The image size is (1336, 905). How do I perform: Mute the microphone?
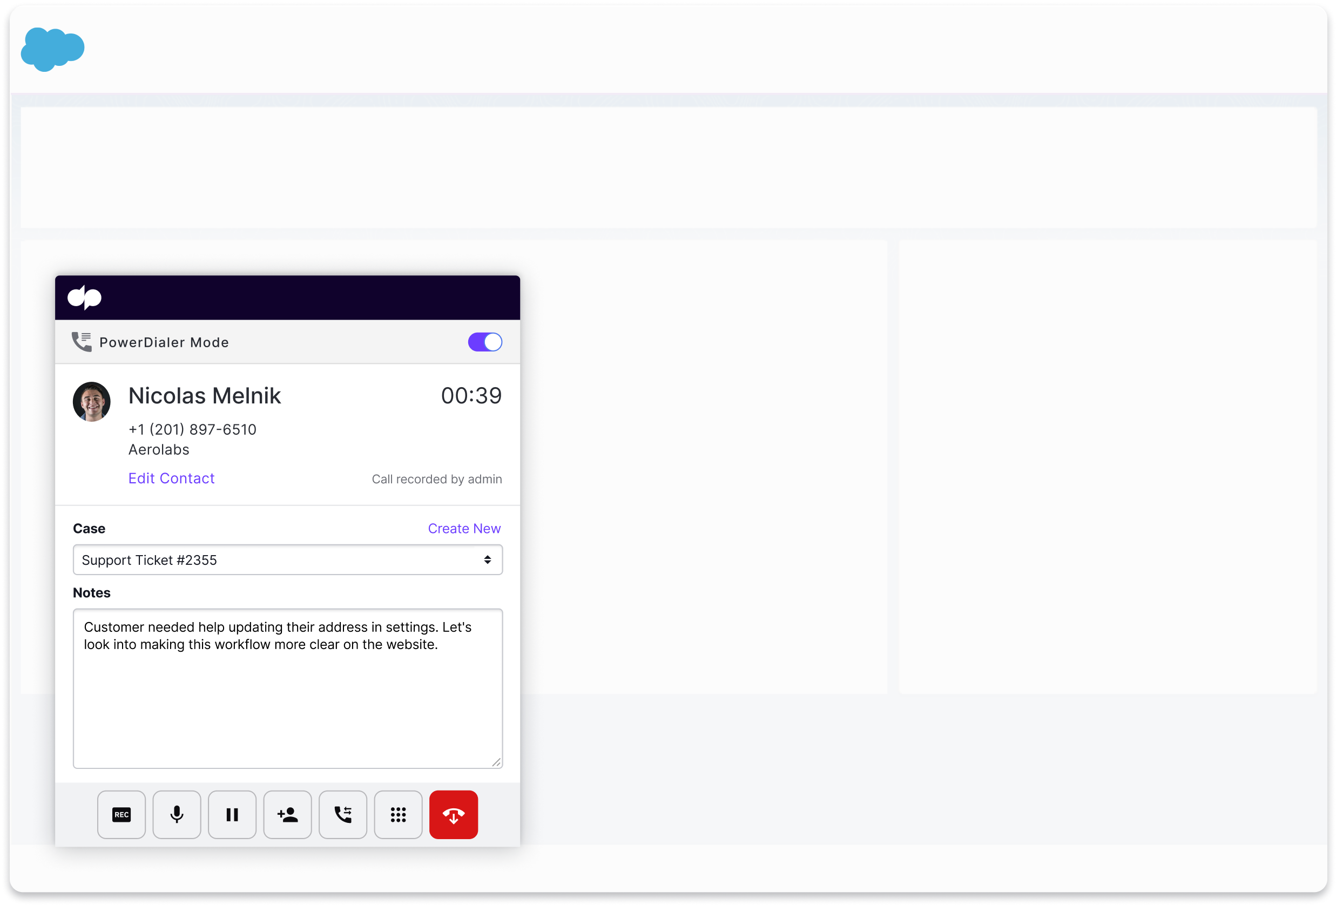pyautogui.click(x=177, y=814)
